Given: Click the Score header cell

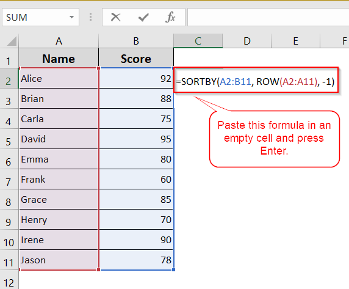Looking at the screenshot, I should (136, 59).
